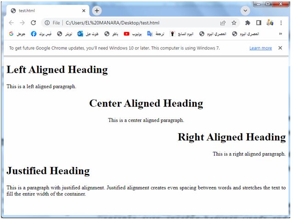Viewport: 293px width, 221px height.
Task: Open the Extensions puzzle icon
Action: tap(248, 23)
